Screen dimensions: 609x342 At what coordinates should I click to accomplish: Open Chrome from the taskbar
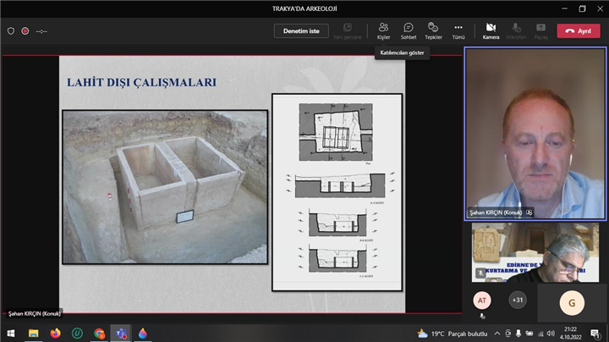click(x=99, y=334)
